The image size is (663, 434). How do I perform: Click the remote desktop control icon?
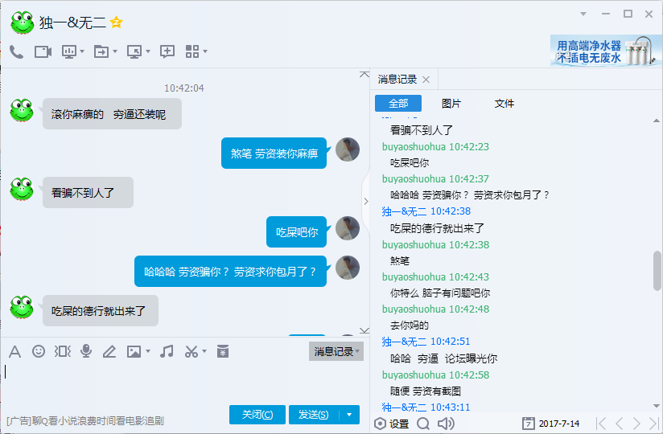pos(134,52)
